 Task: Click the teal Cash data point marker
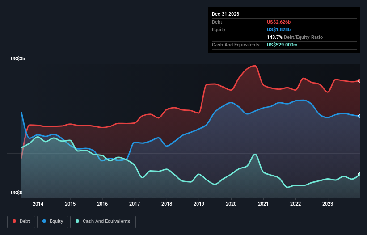click(x=359, y=174)
